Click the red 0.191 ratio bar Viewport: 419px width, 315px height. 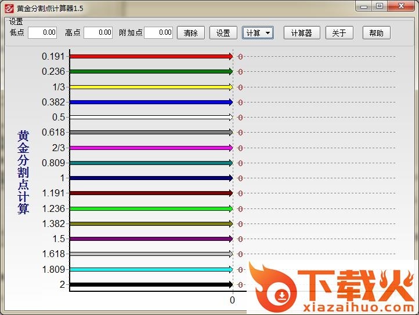click(151, 56)
